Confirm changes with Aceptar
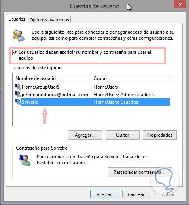Screen dimensions: 189x205 [x=104, y=194]
